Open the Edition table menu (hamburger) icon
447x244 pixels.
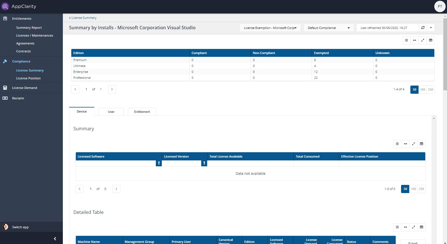pyautogui.click(x=406, y=40)
